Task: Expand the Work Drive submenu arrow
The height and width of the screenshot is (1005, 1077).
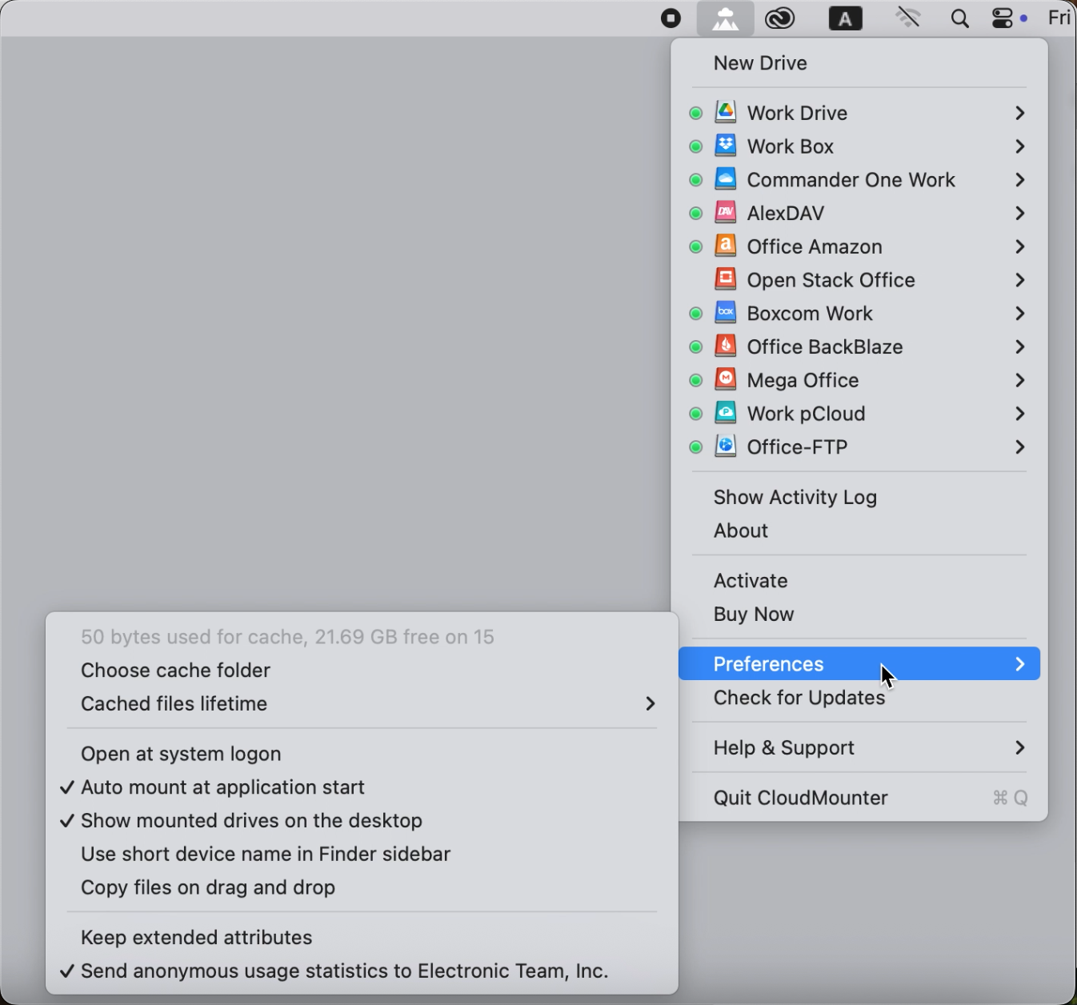Action: (1020, 113)
